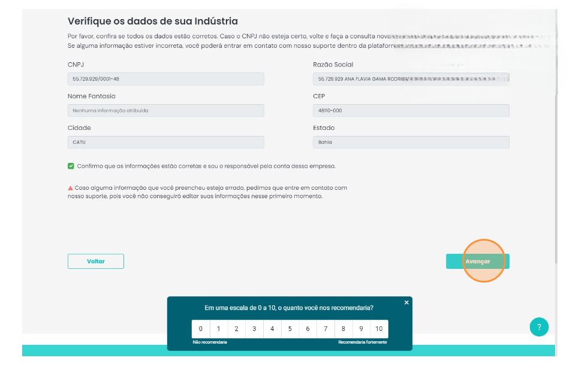Select rating 9 on the survey scale
The image size is (585, 367).
pyautogui.click(x=361, y=329)
